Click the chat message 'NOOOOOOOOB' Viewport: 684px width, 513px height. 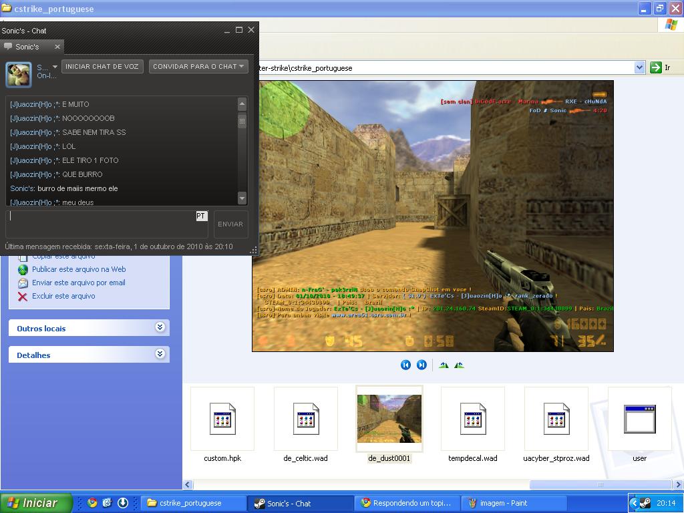click(x=88, y=118)
